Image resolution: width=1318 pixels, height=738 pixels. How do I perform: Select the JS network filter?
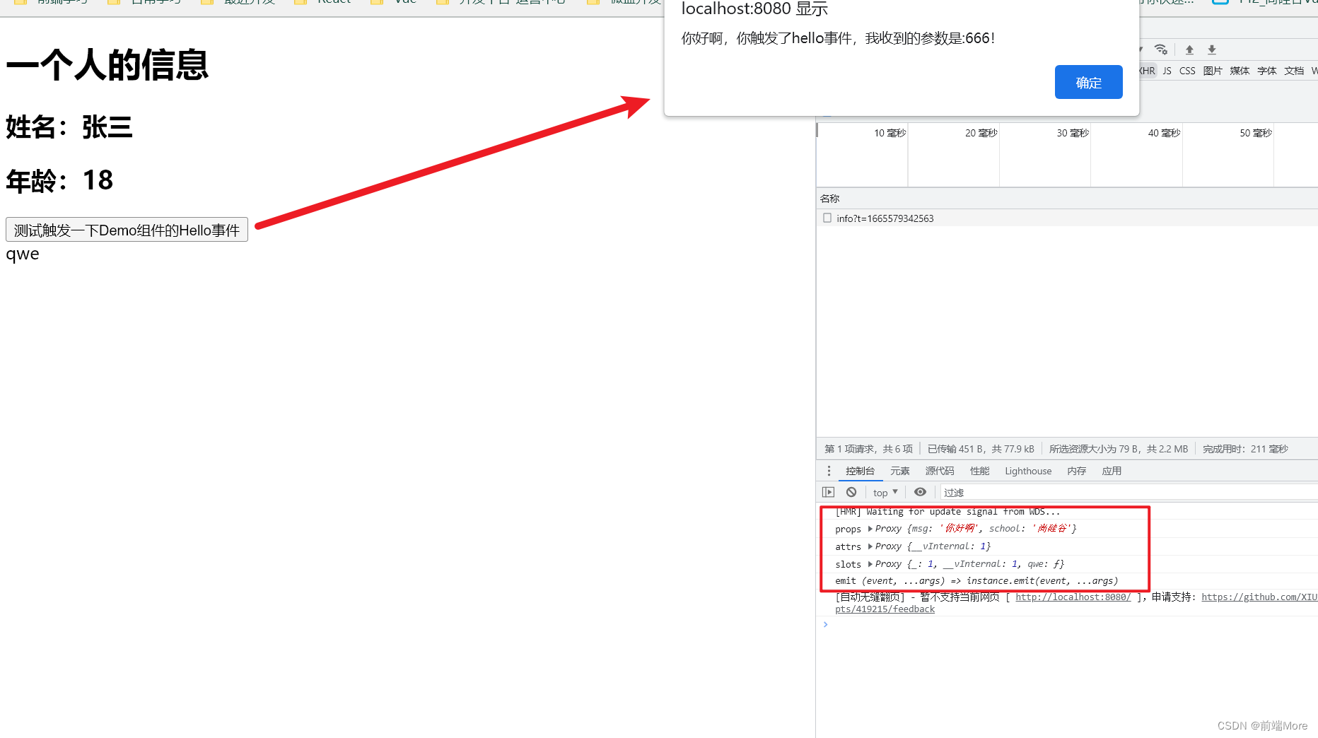pyautogui.click(x=1167, y=71)
